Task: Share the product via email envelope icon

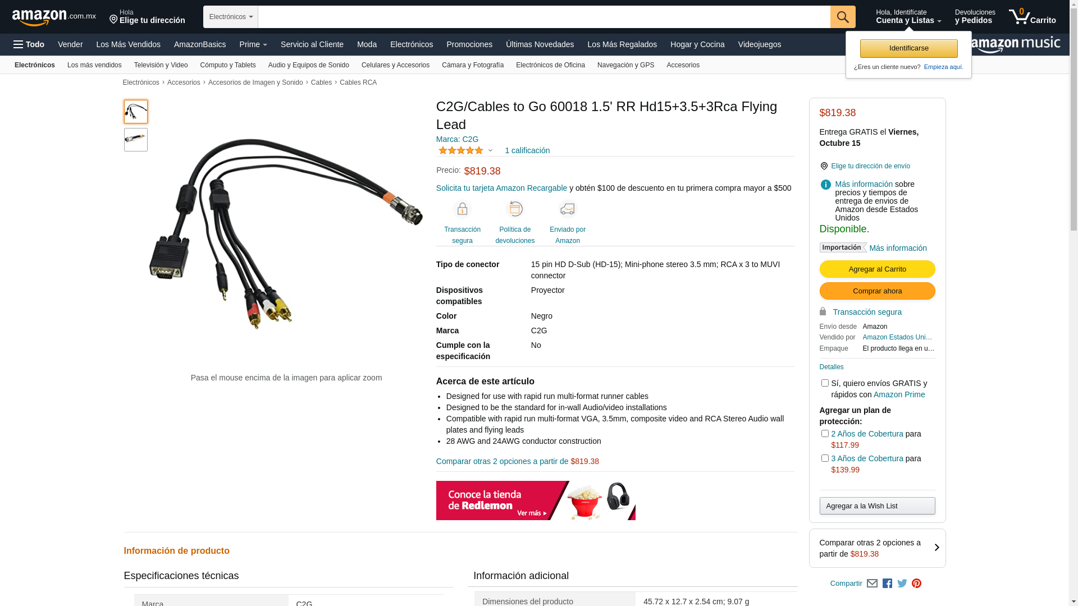Action: [x=872, y=584]
